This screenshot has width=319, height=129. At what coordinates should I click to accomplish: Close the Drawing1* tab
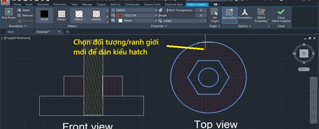pos(59,32)
